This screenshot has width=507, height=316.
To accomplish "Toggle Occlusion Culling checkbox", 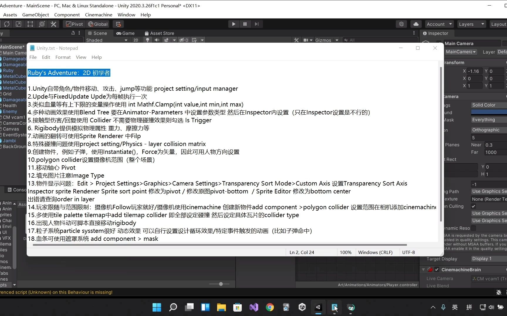I will (x=473, y=206).
